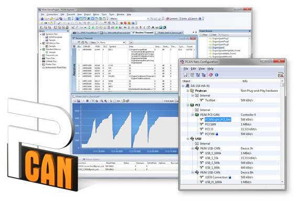The height and width of the screenshot is (201, 296).
Task: Click the Contents help button
Action: point(172,19)
